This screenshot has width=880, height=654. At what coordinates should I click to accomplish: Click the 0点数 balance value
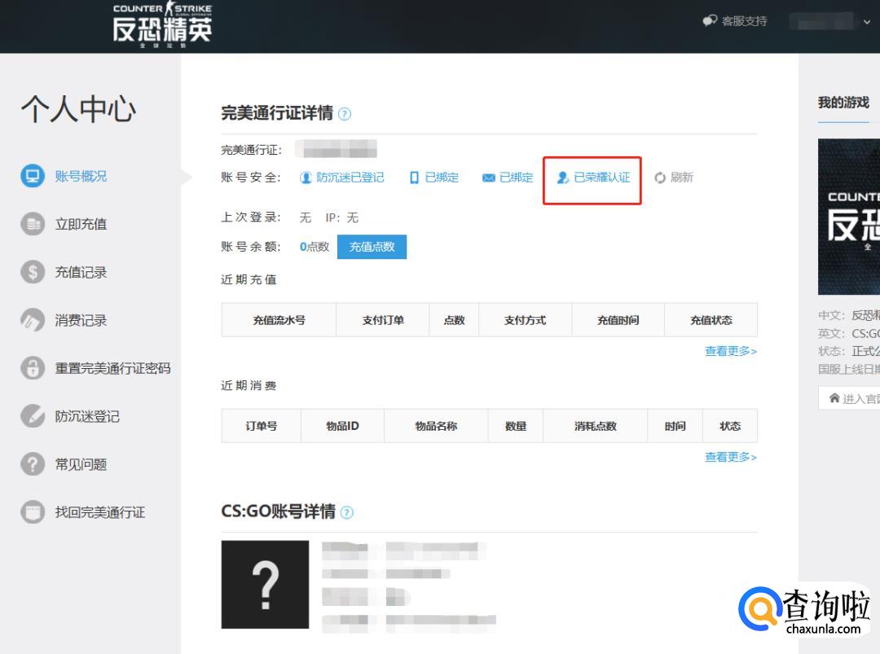pyautogui.click(x=315, y=247)
